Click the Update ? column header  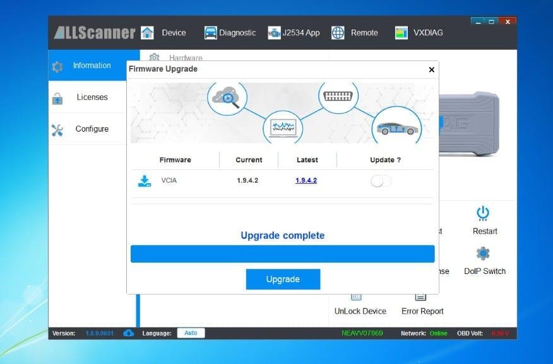click(x=385, y=160)
